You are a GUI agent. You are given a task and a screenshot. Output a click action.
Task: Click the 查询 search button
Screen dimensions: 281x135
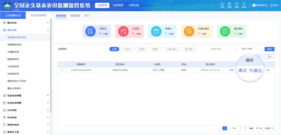click(270, 49)
